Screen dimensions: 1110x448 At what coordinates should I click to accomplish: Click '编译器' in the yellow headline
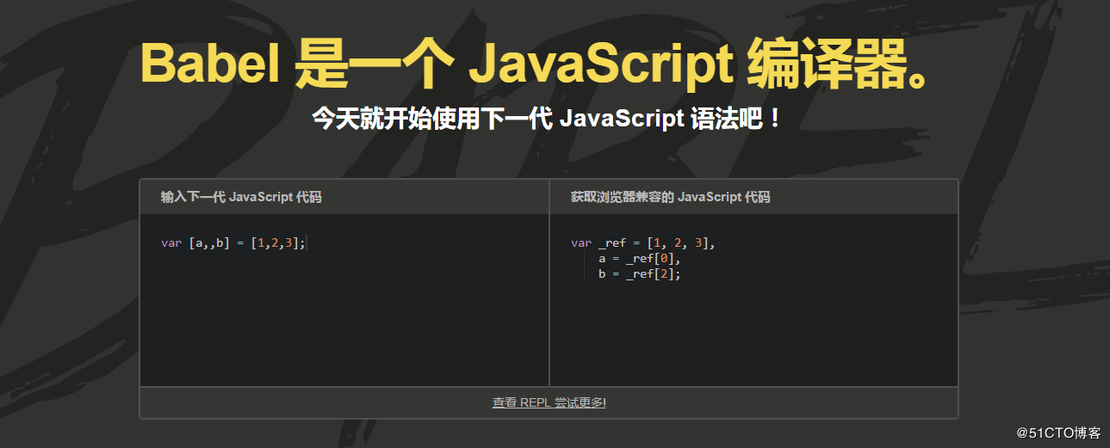pos(827,63)
